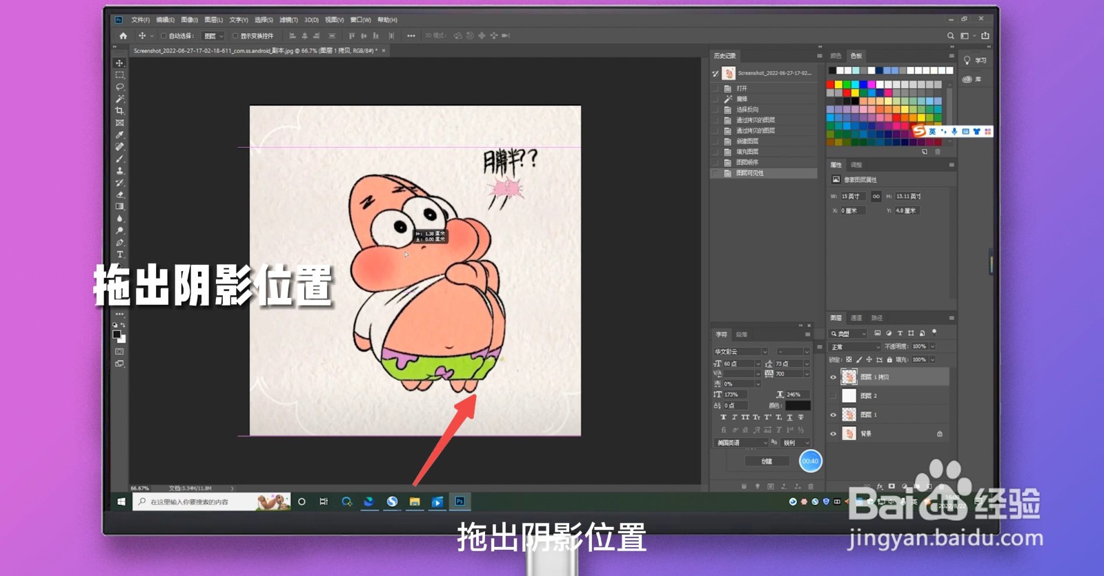Open the 锐利 anti-aliasing dropdown
Screen dimensions: 1104x576
pyautogui.click(x=796, y=443)
